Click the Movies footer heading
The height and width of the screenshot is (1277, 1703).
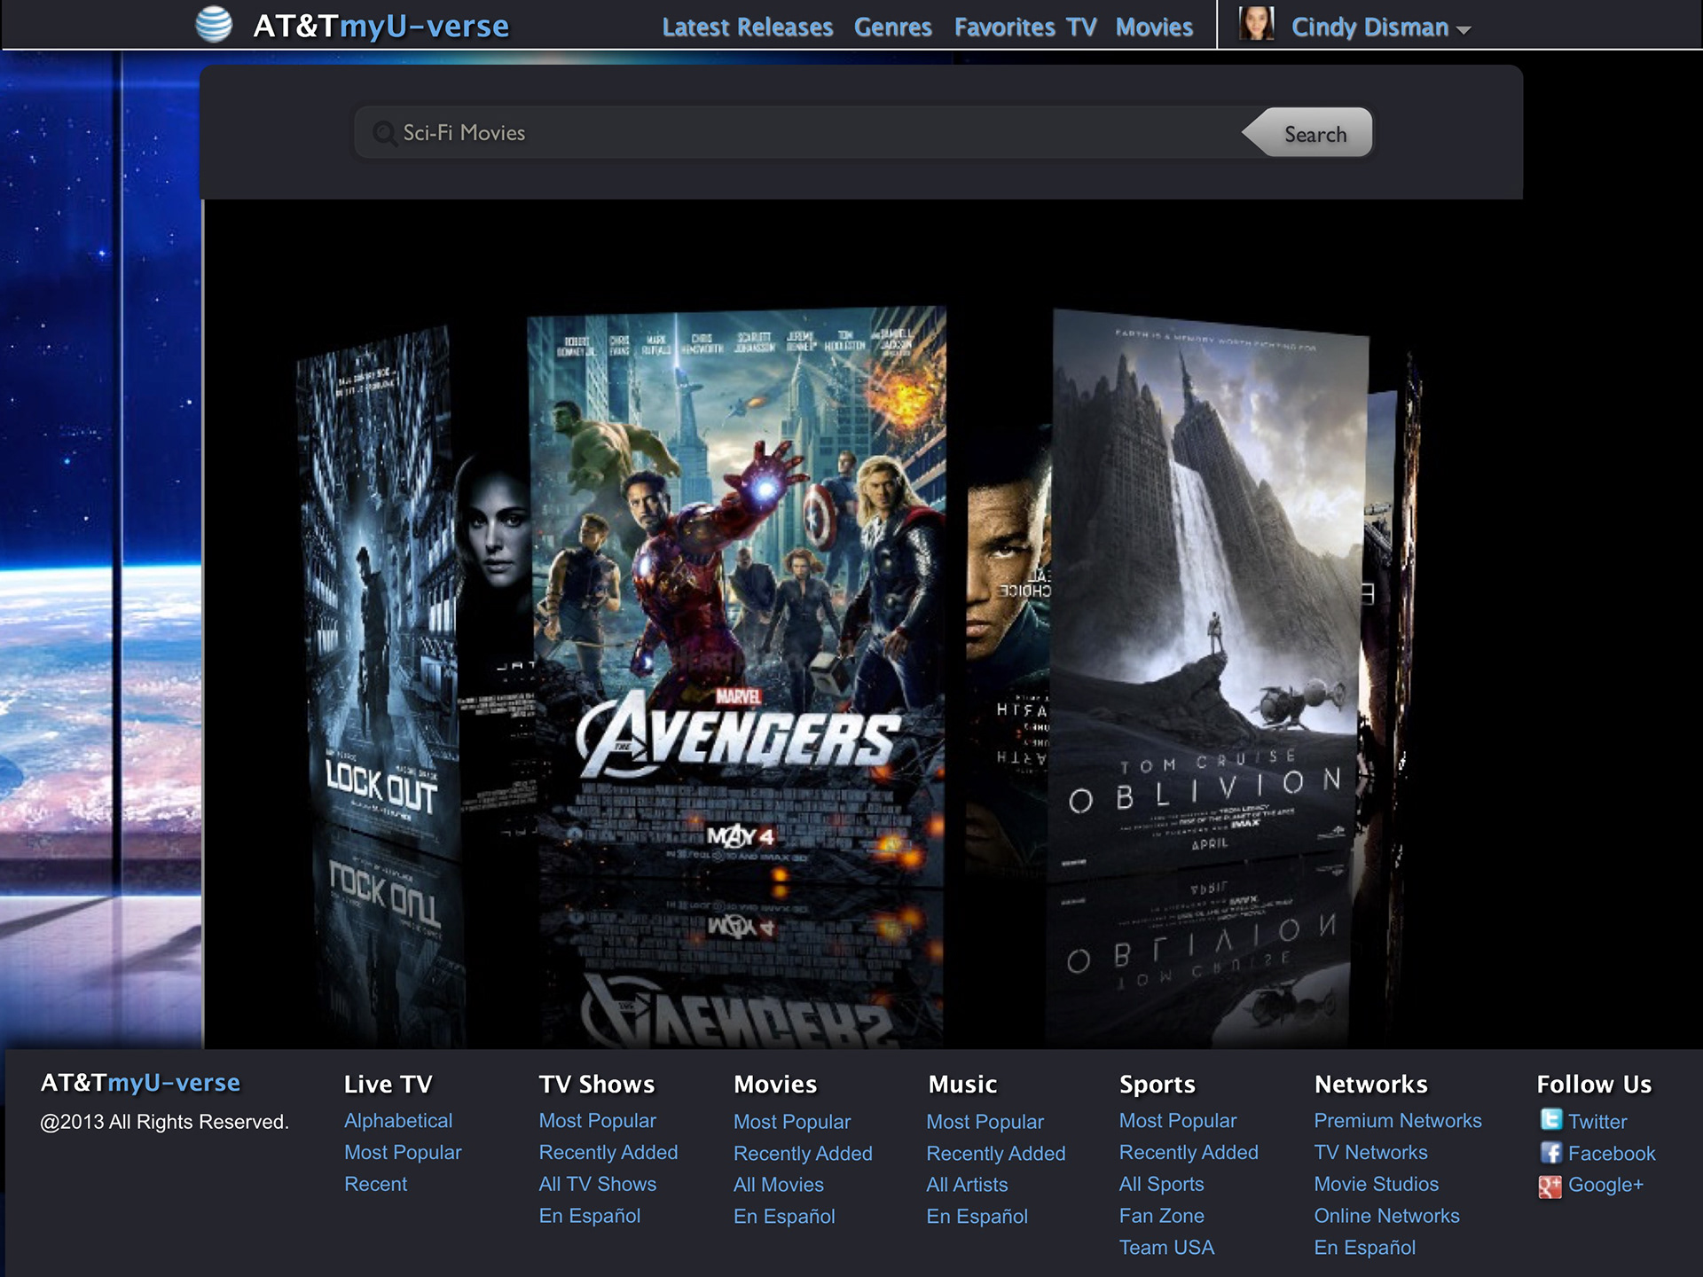pyautogui.click(x=775, y=1085)
